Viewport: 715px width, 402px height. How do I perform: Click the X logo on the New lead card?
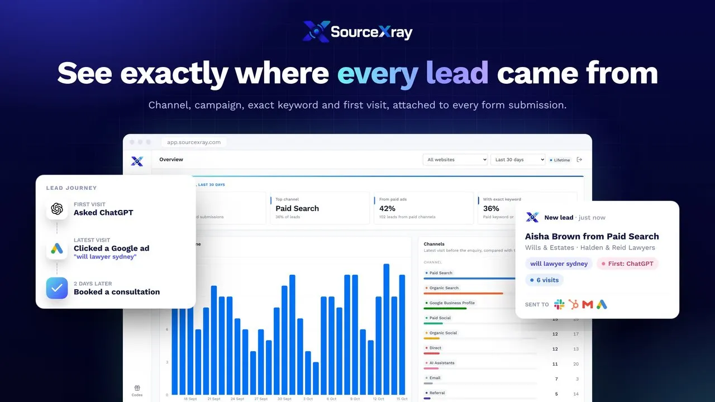pos(532,217)
